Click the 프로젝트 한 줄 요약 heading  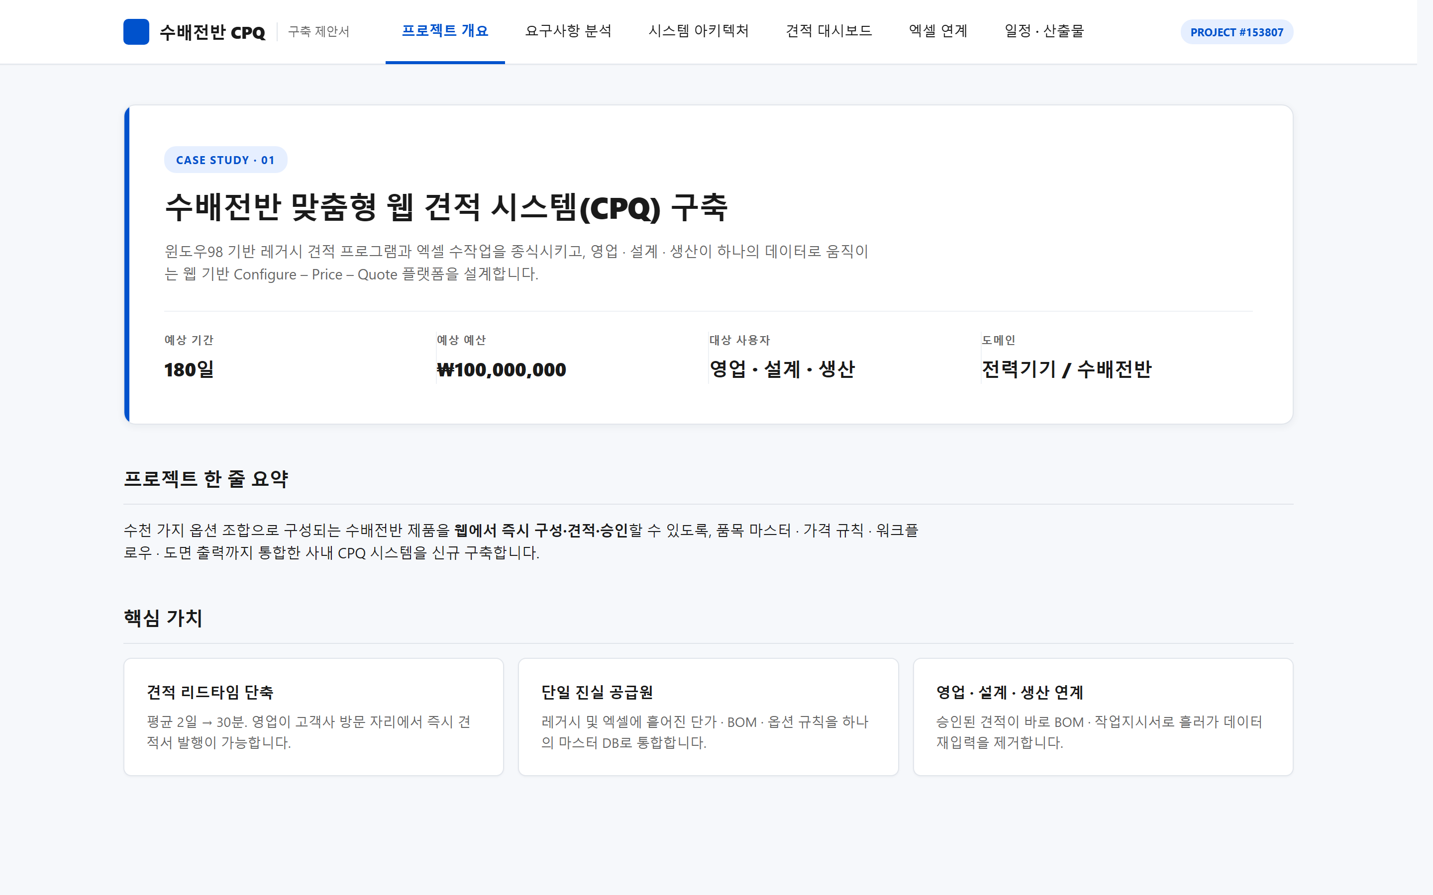pyautogui.click(x=205, y=478)
